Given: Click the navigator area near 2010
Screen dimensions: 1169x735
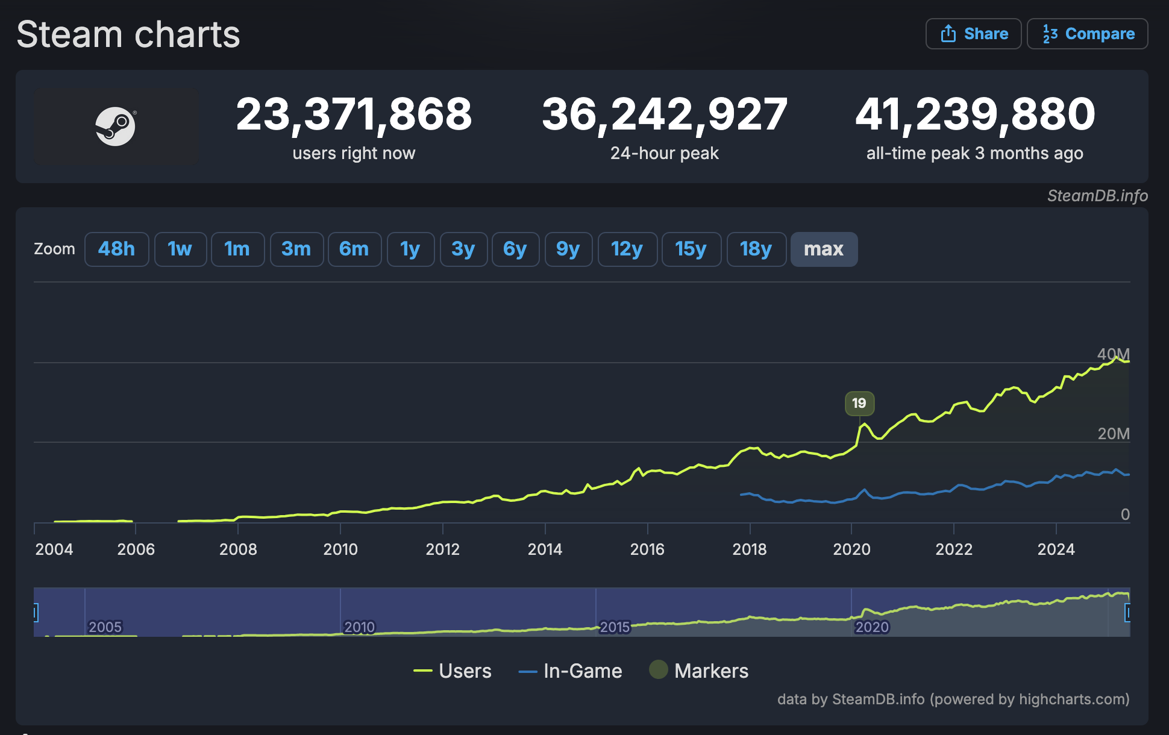Looking at the screenshot, I should pos(359,627).
